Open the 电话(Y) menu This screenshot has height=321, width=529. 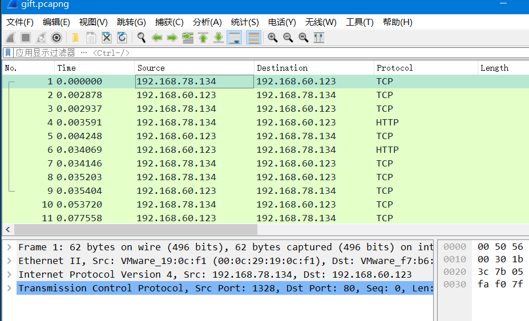tap(282, 22)
